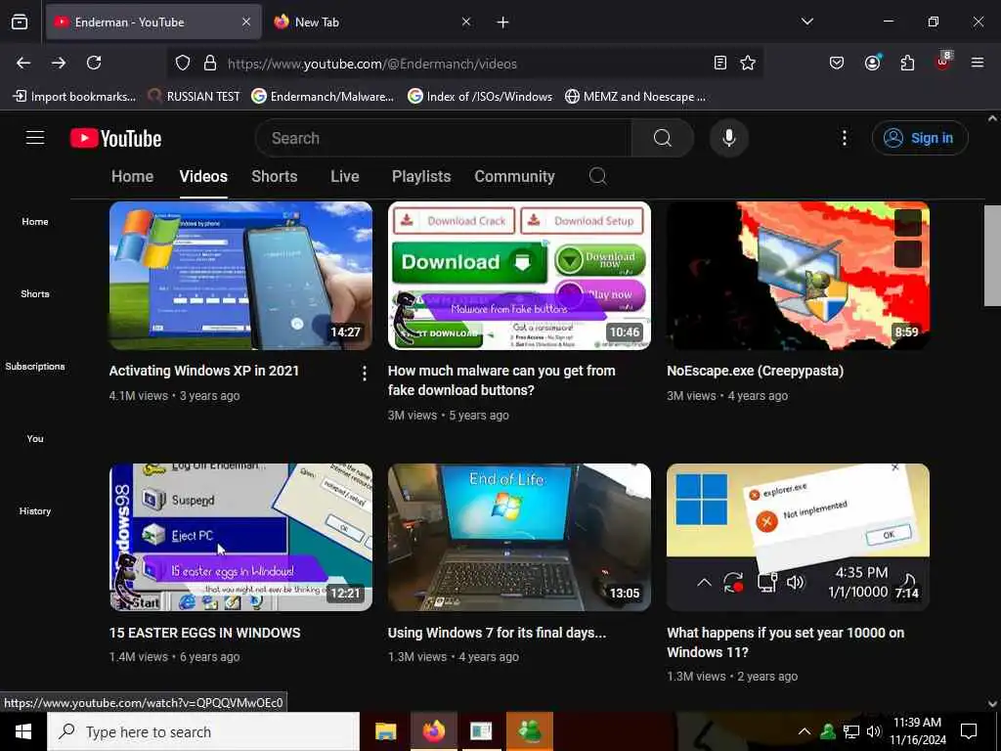Open Endermanch/Malware bookmark
Image resolution: width=1001 pixels, height=751 pixels.
point(323,97)
